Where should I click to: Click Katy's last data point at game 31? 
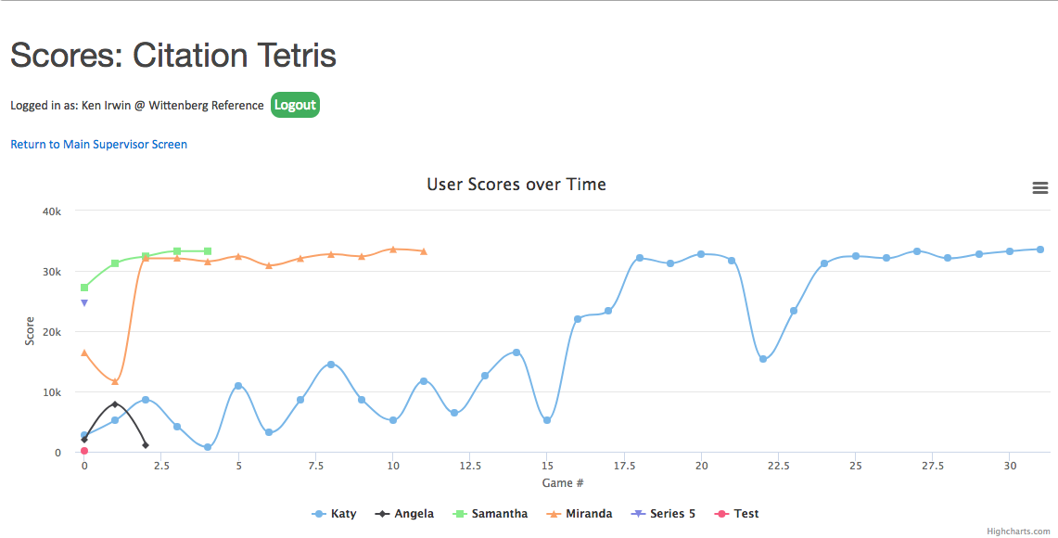(1040, 250)
